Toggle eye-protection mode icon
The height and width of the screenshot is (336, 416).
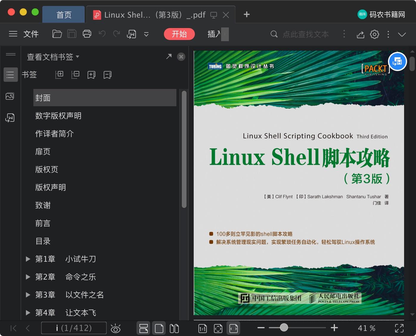click(116, 329)
